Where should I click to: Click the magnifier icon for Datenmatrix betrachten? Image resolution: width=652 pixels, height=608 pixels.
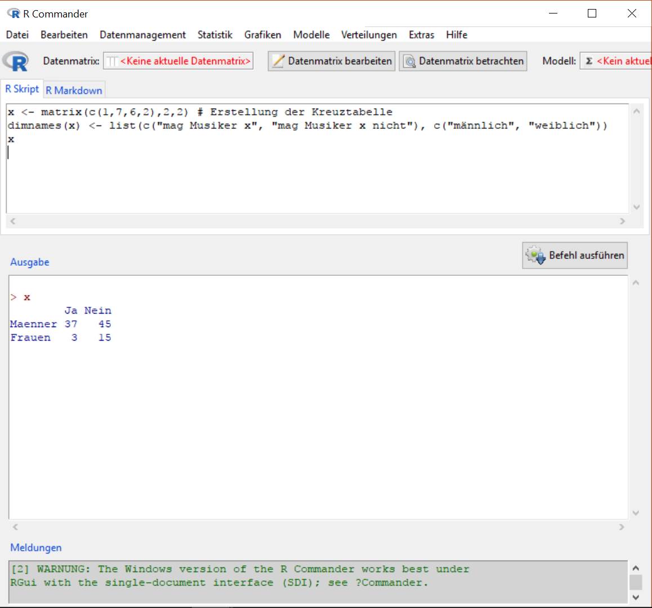409,61
